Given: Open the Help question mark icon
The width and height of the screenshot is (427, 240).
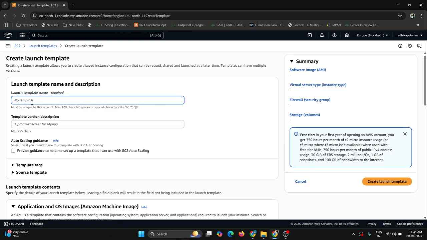Looking at the screenshot, I should (x=335, y=35).
